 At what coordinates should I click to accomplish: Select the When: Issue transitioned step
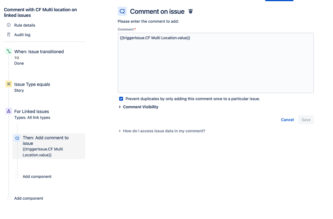(x=39, y=52)
